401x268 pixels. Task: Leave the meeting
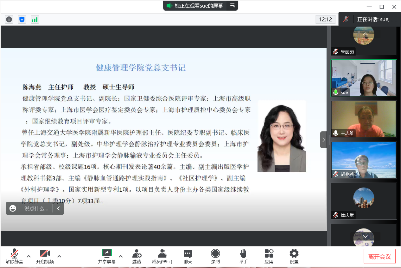pyautogui.click(x=379, y=256)
